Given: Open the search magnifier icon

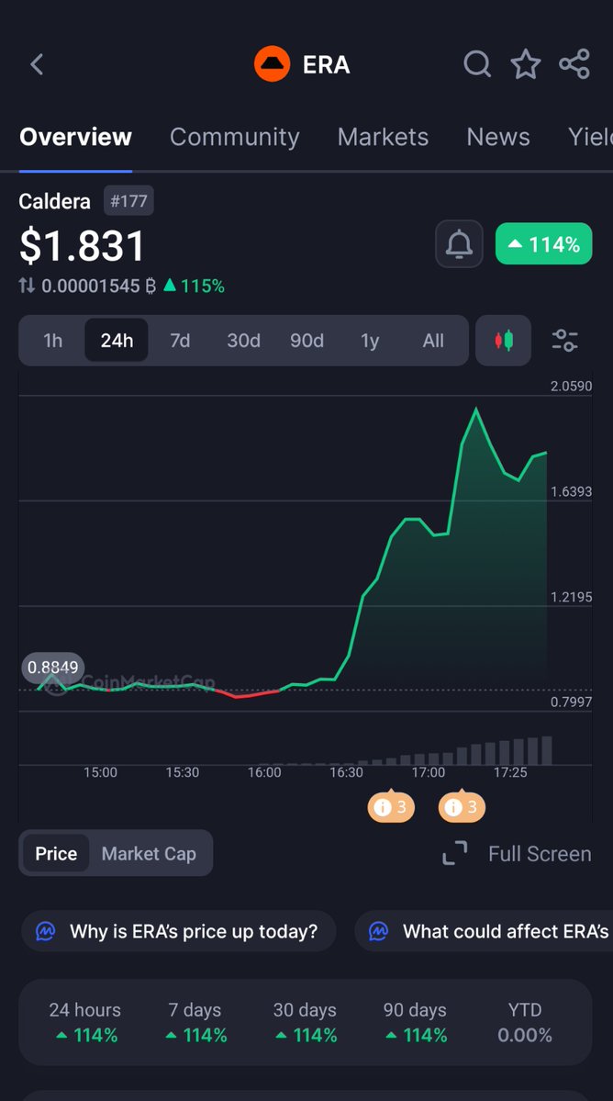Looking at the screenshot, I should tap(477, 64).
